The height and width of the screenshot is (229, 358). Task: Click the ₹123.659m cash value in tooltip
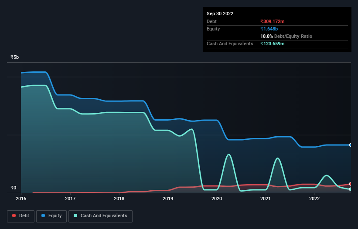(x=273, y=44)
